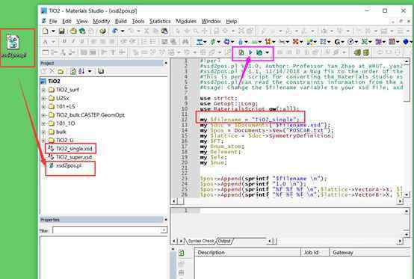Open the dropdown beside the blue flask module
The height and width of the screenshot is (279, 414).
point(246,42)
